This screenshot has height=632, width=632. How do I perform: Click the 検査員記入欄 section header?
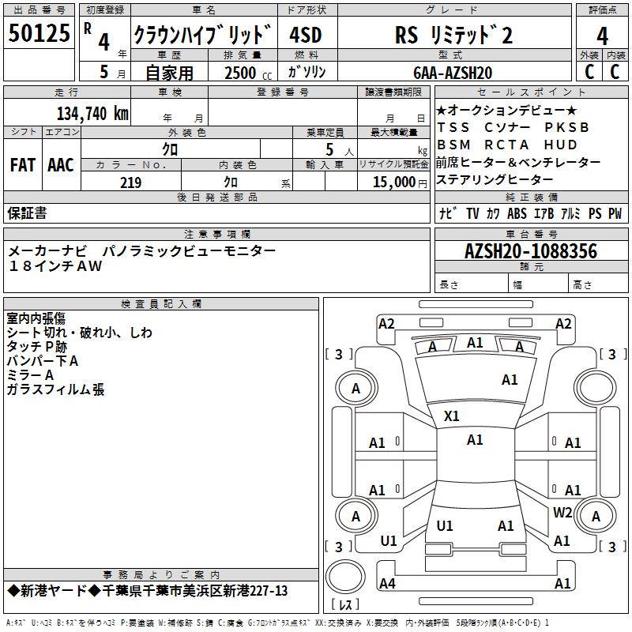pos(161,303)
